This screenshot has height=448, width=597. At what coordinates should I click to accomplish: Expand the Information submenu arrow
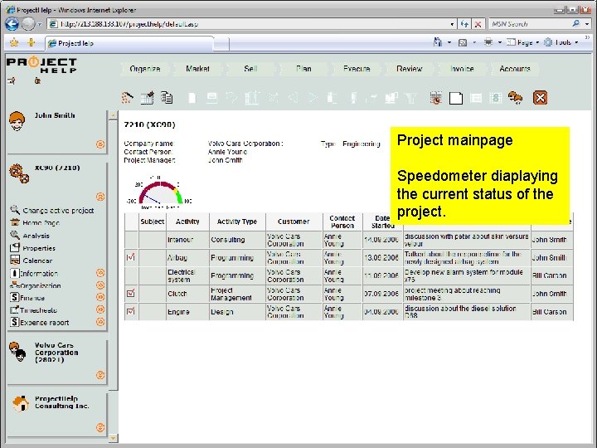(100, 273)
